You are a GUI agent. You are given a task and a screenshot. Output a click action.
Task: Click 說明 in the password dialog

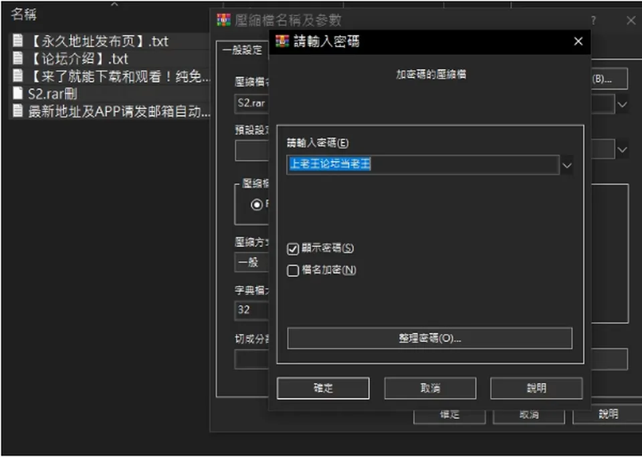pos(536,388)
